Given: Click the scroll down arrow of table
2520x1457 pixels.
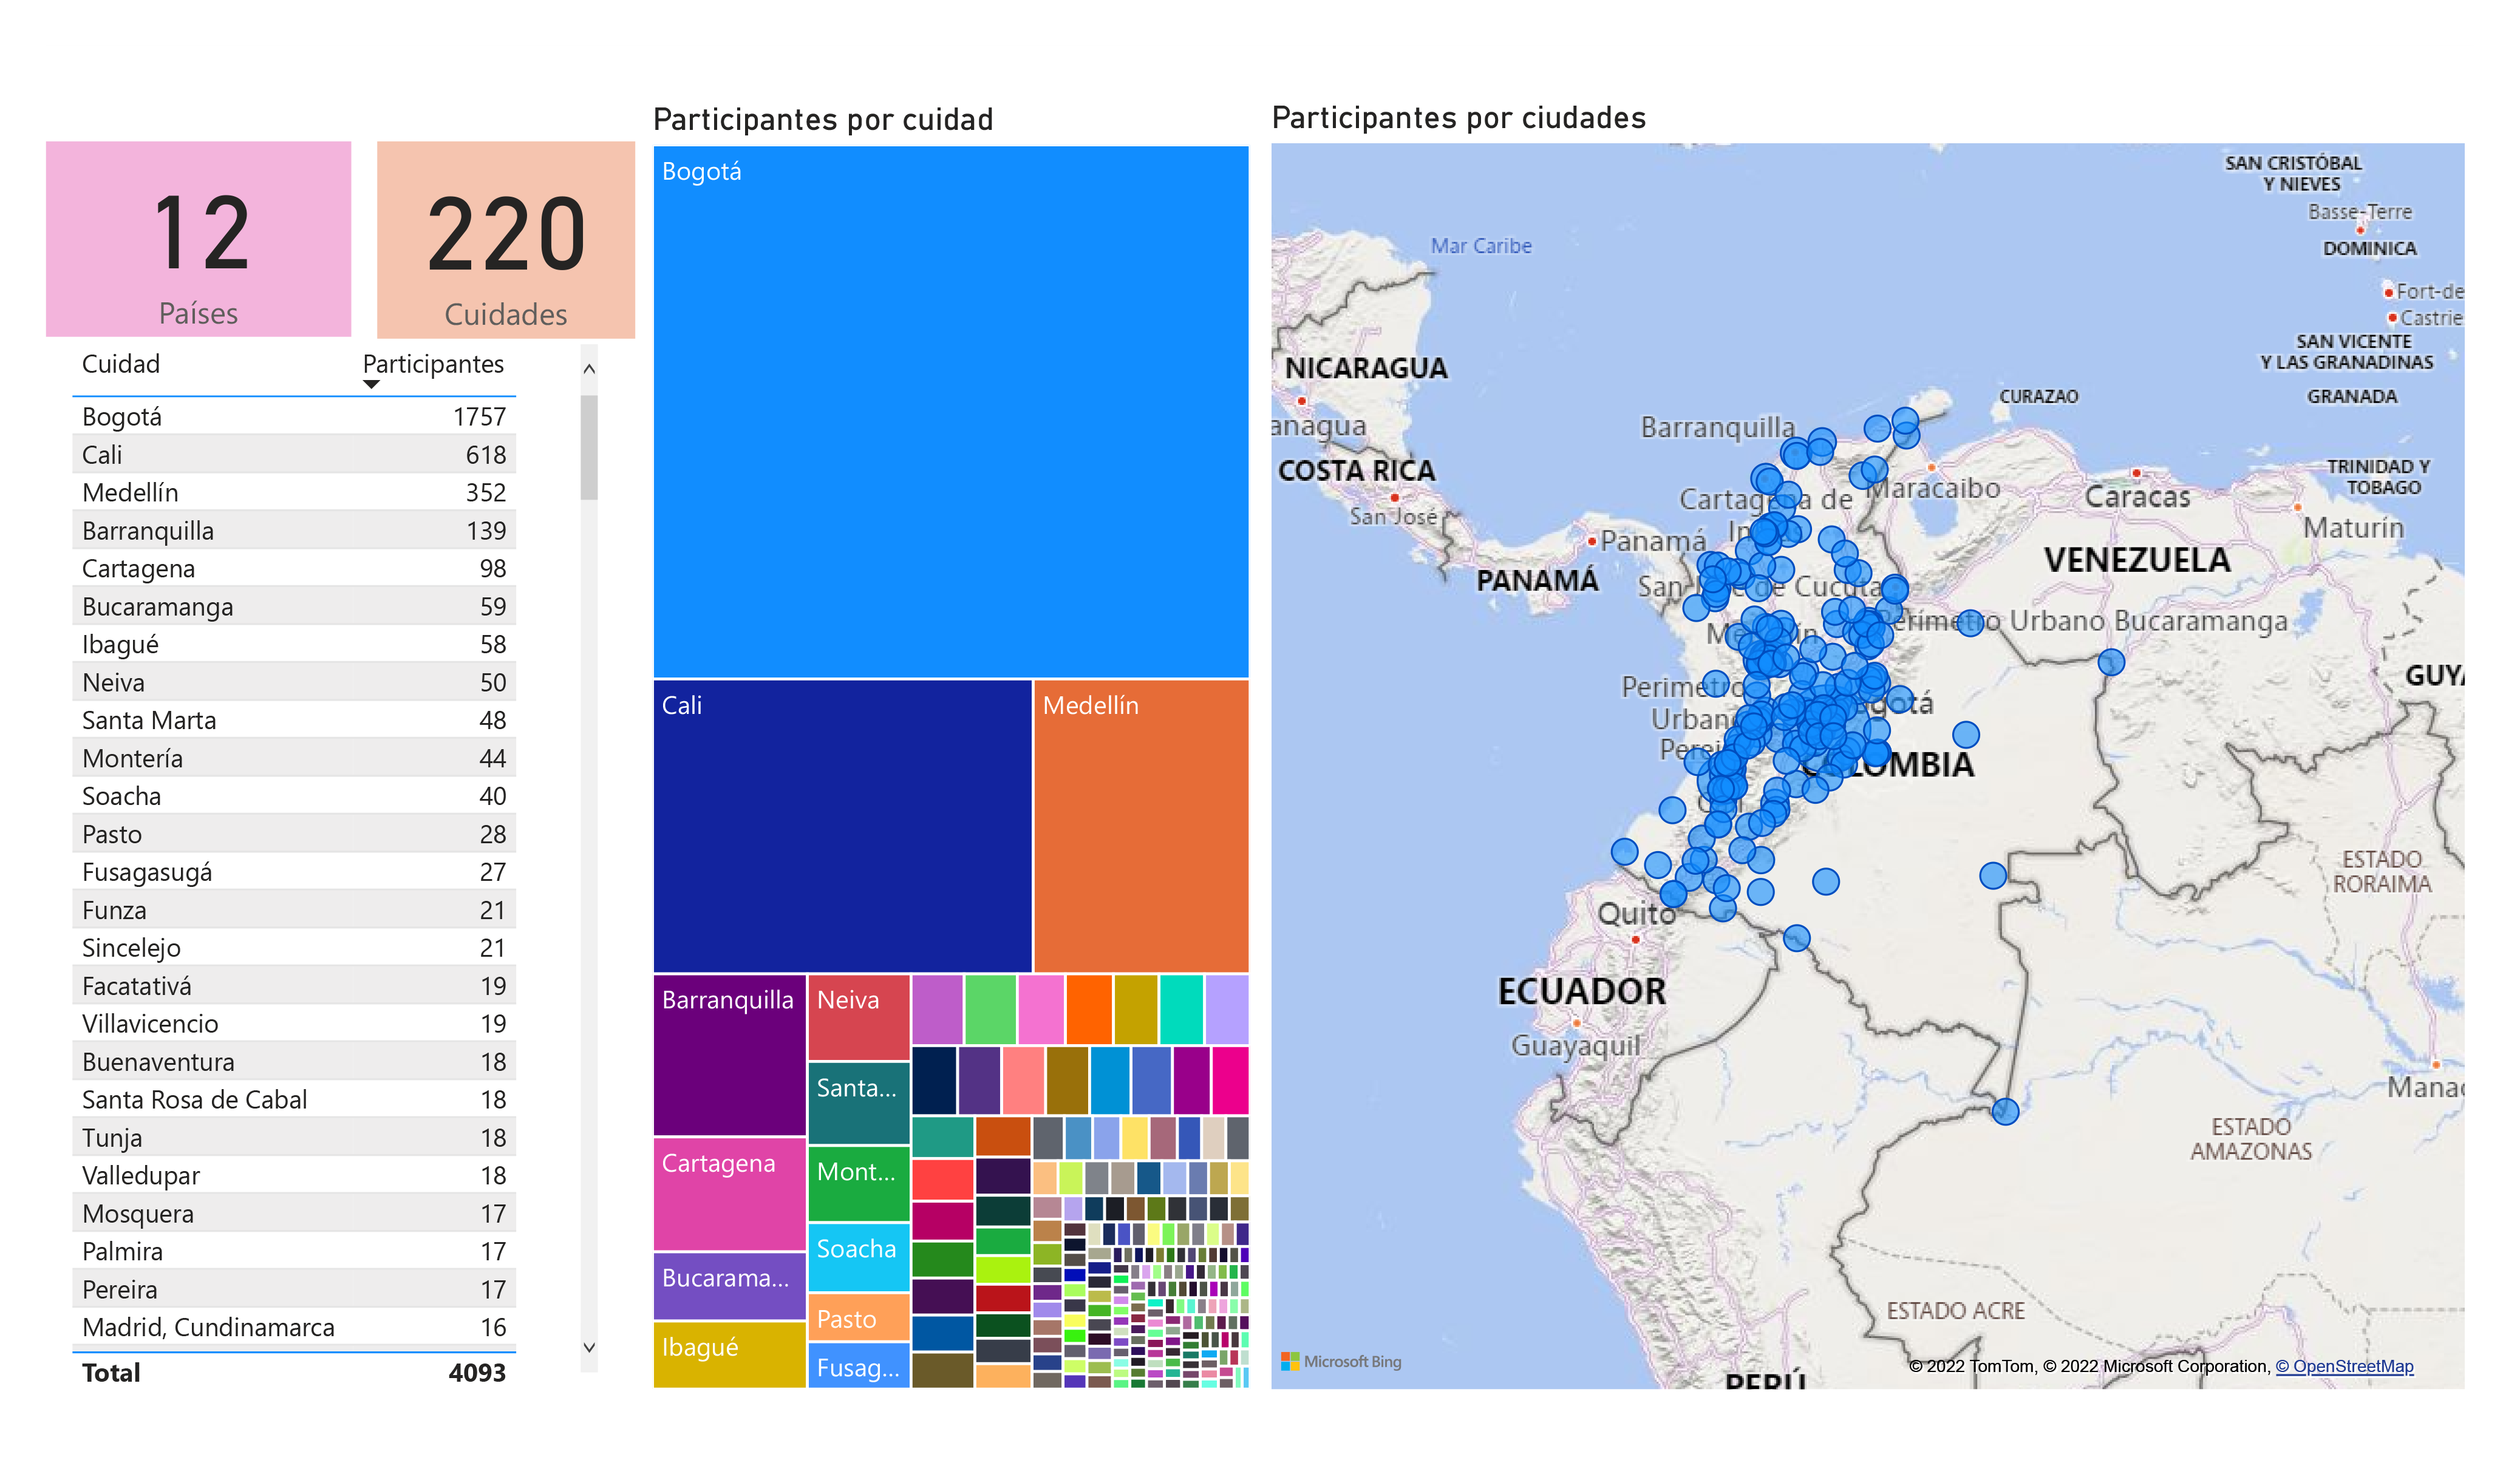Looking at the screenshot, I should (589, 1347).
